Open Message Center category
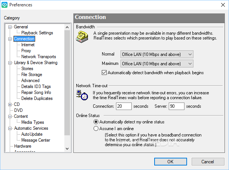The height and width of the screenshot is (170, 229). [x=36, y=140]
